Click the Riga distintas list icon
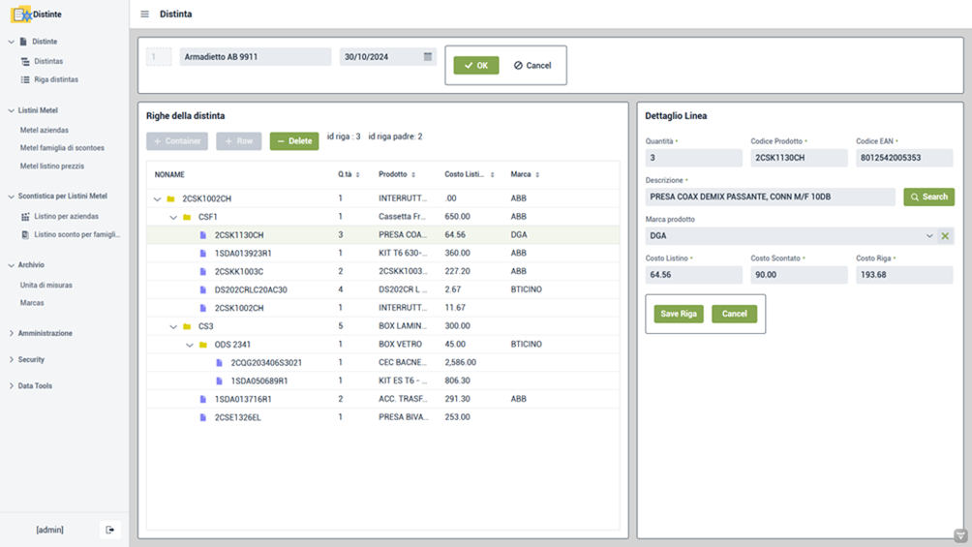Screen dimensions: 972x547 pos(25,79)
